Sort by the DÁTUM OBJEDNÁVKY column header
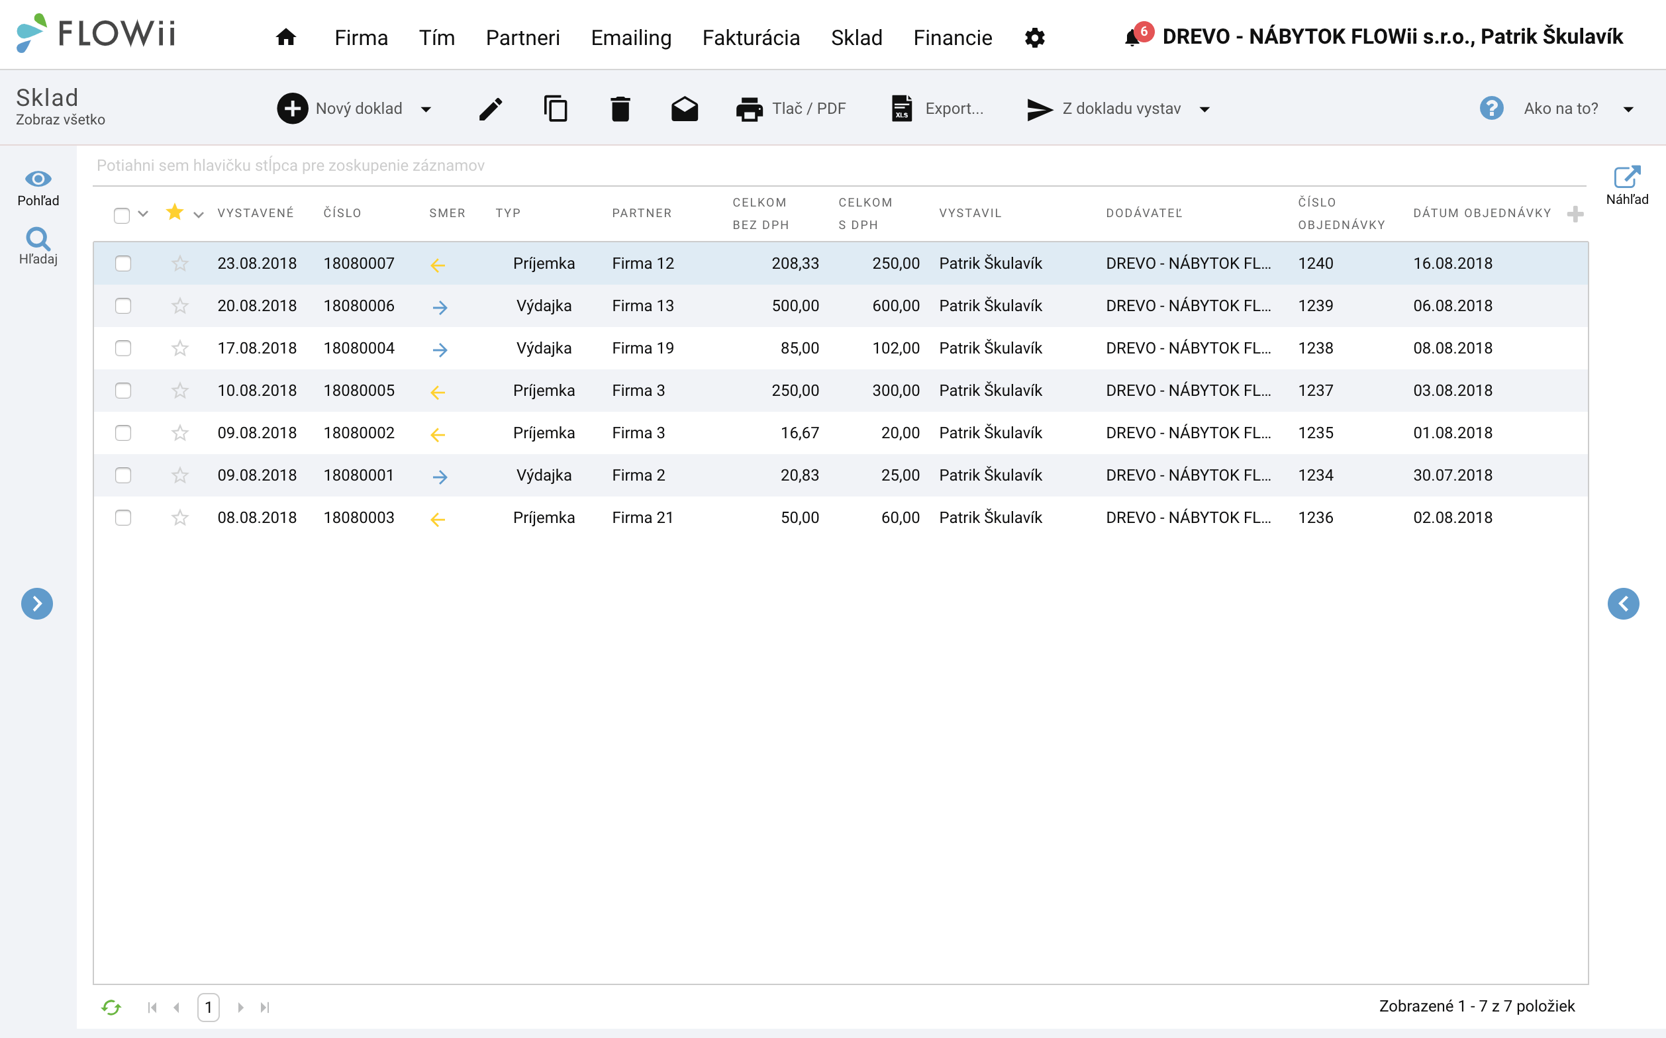This screenshot has width=1666, height=1038. 1482,214
